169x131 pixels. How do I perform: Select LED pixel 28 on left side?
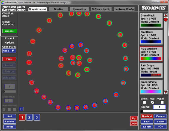[29, 72]
